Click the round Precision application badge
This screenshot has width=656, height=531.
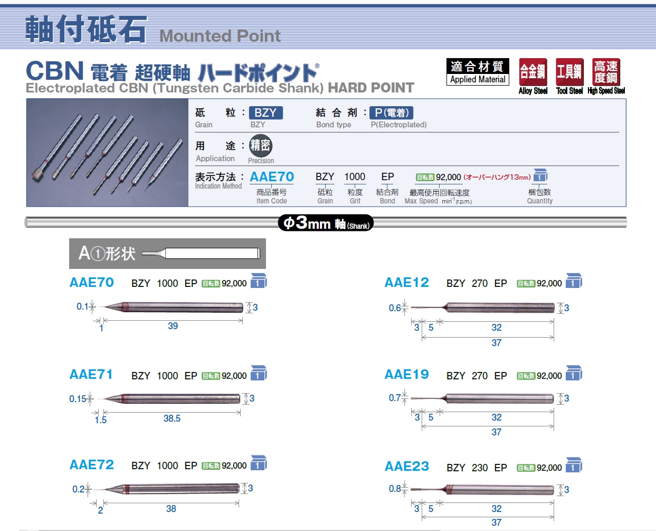[260, 145]
